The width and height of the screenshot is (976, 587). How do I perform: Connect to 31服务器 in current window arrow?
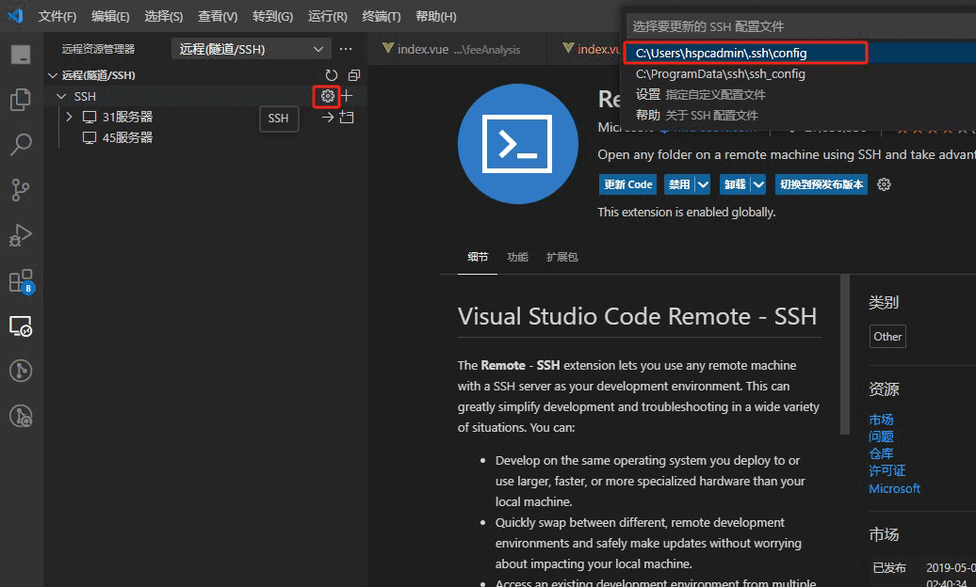328,117
